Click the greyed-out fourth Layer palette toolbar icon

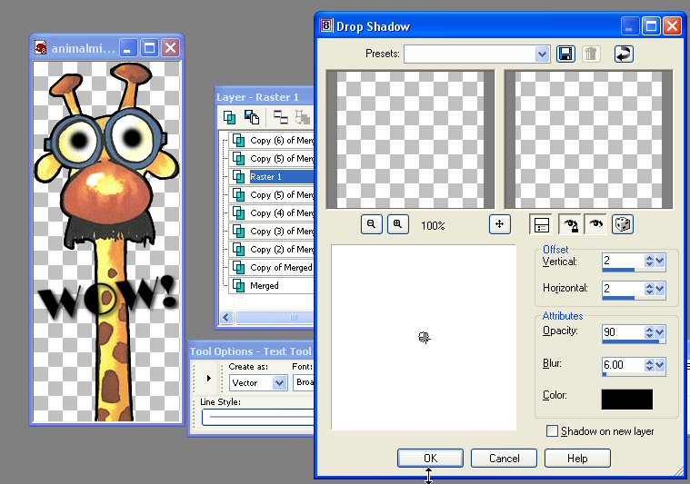click(x=303, y=117)
